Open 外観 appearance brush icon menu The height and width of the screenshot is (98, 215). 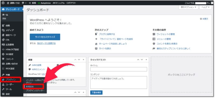(x=6, y=75)
